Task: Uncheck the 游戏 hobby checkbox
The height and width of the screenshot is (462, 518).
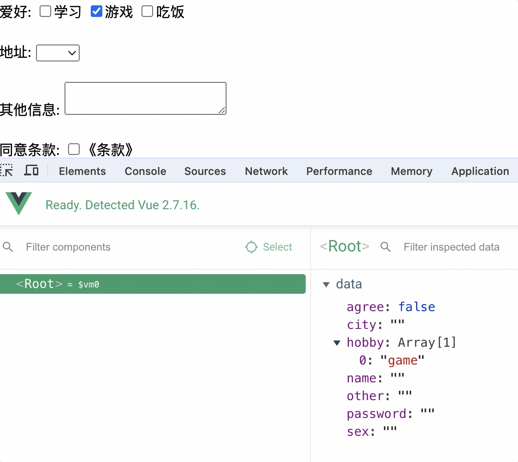Action: (x=97, y=12)
